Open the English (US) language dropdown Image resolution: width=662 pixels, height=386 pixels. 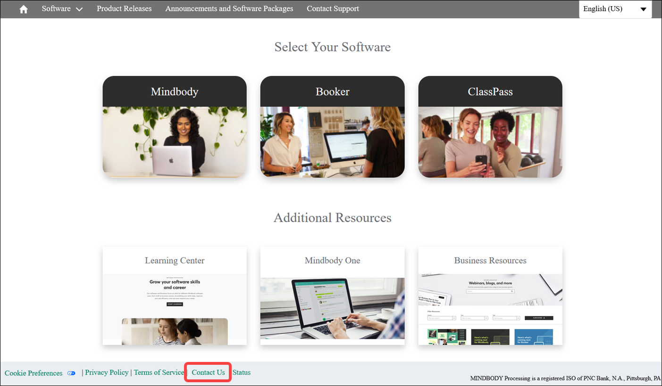(615, 9)
